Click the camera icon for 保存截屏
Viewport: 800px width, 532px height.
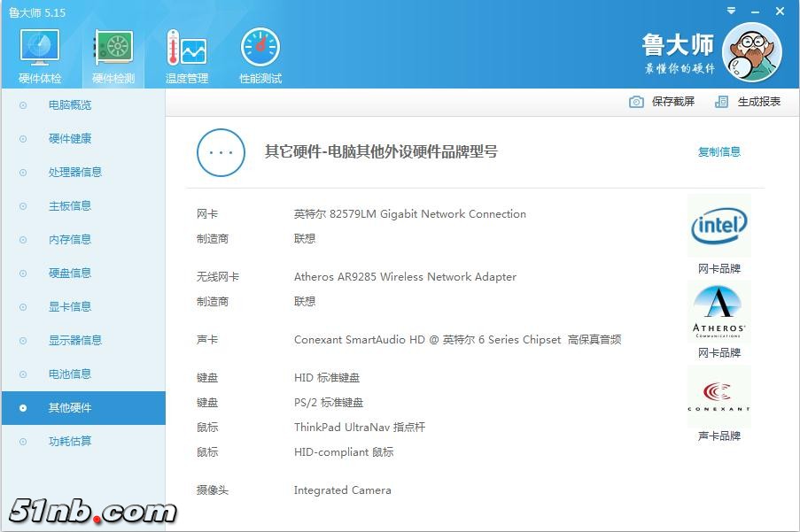coord(636,102)
